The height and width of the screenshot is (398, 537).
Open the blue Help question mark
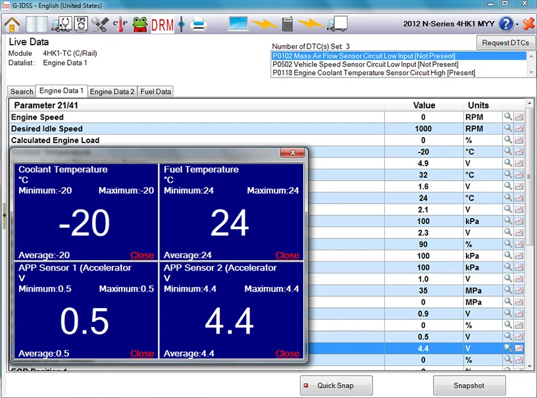(506, 24)
